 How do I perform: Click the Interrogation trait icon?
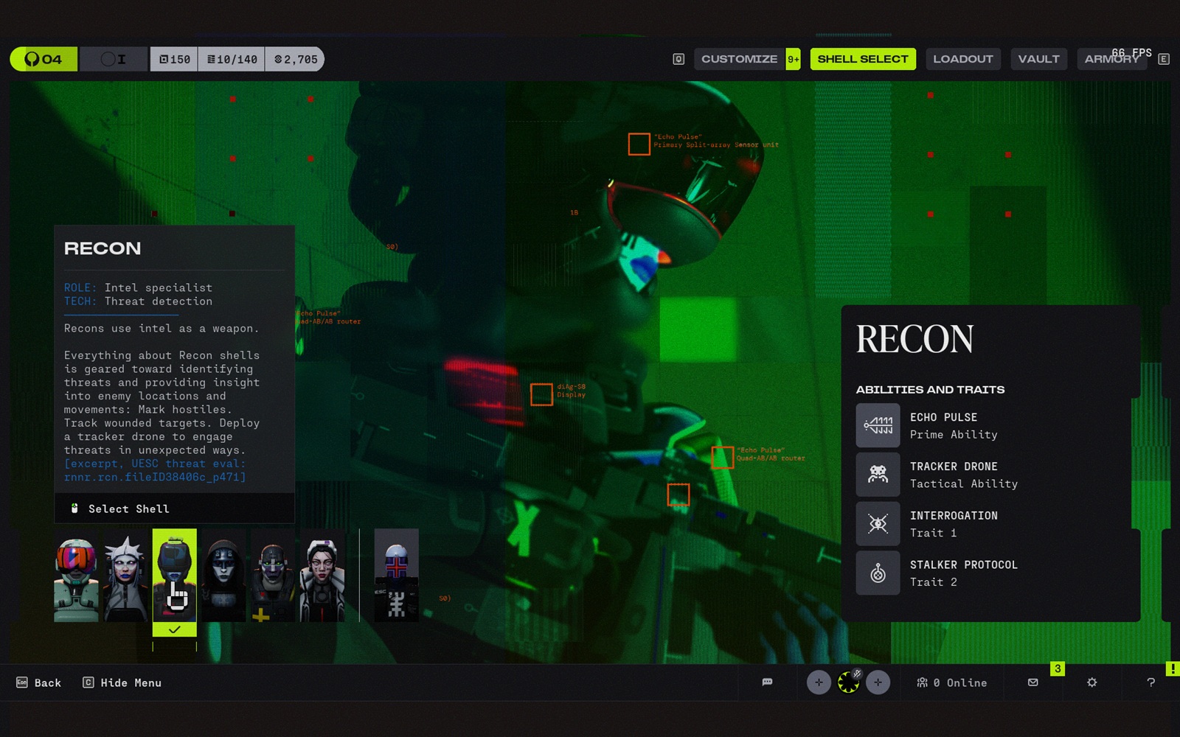coord(878,524)
